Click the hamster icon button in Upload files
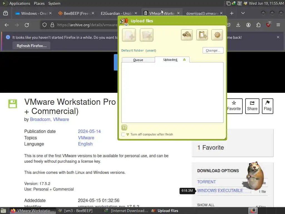The width and height of the screenshot is (285, 214). [187, 35]
